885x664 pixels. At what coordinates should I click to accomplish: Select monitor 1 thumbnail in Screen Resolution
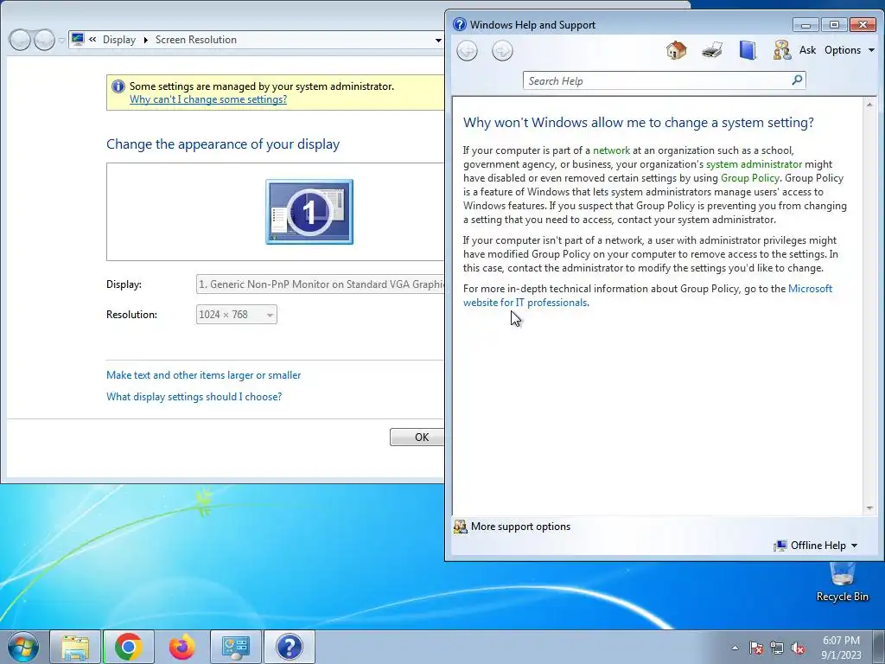(x=309, y=212)
